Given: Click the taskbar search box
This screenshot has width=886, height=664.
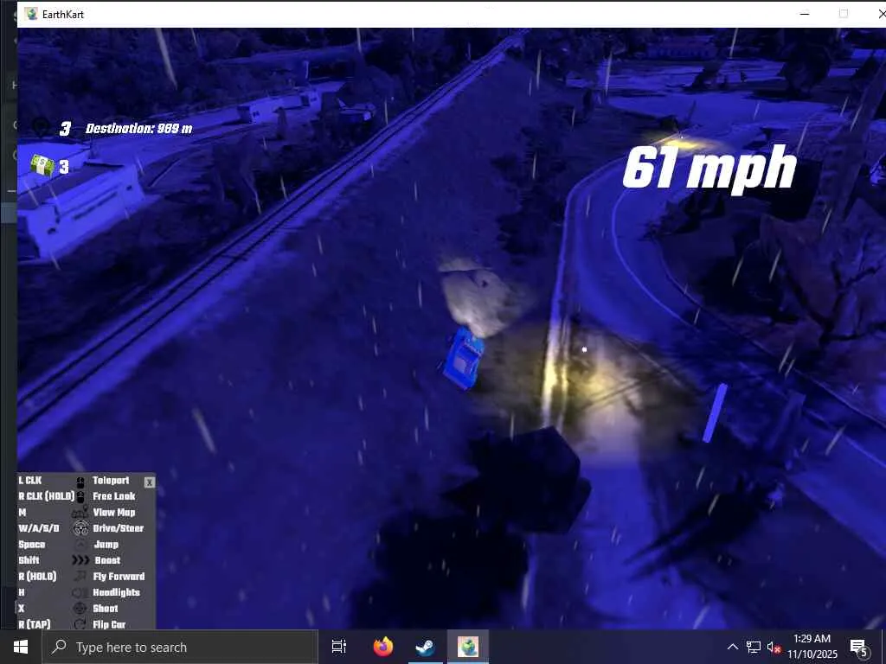Looking at the screenshot, I should pos(180,647).
